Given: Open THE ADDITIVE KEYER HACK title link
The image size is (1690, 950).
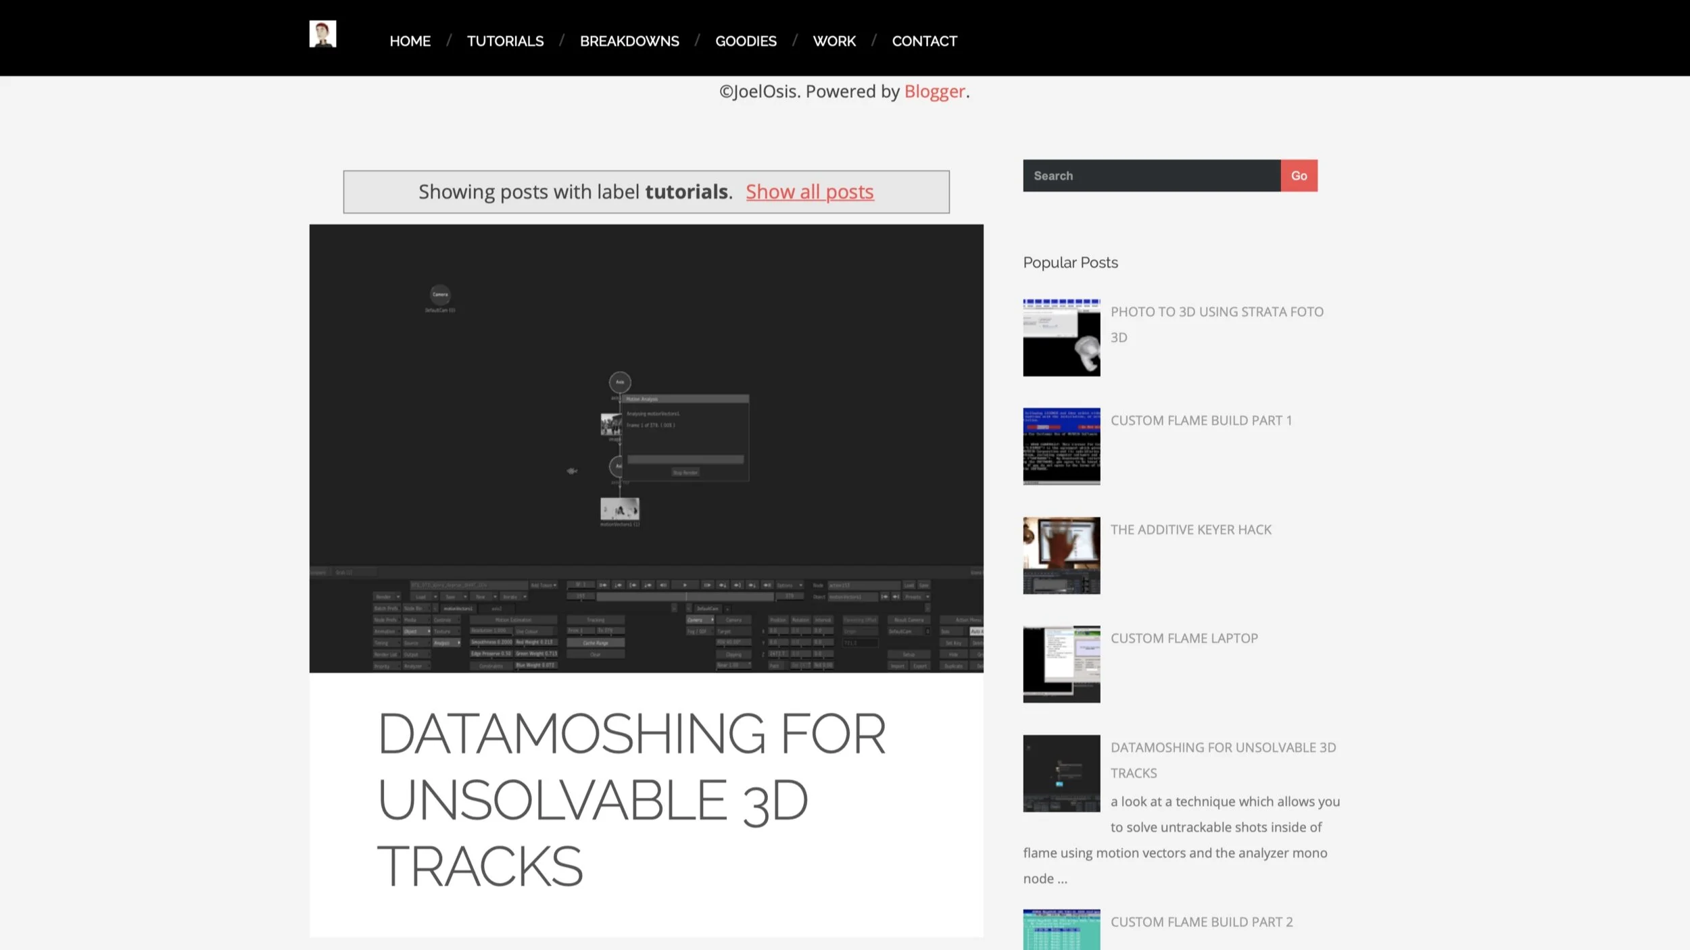Looking at the screenshot, I should 1190,530.
